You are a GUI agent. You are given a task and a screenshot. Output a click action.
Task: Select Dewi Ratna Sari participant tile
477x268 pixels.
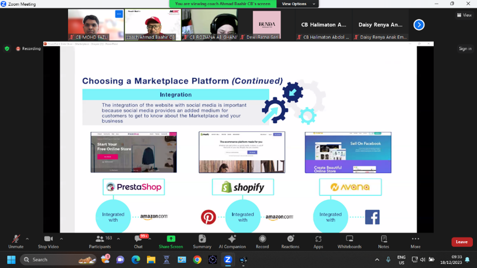(266, 25)
